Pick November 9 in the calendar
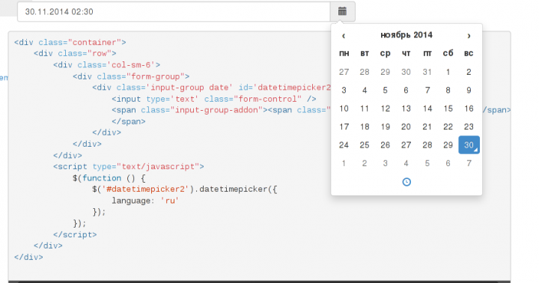 [469, 90]
